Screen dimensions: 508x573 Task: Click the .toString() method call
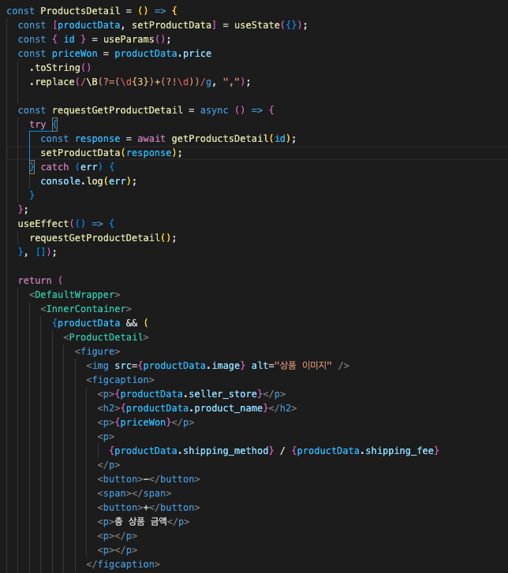pyautogui.click(x=61, y=68)
